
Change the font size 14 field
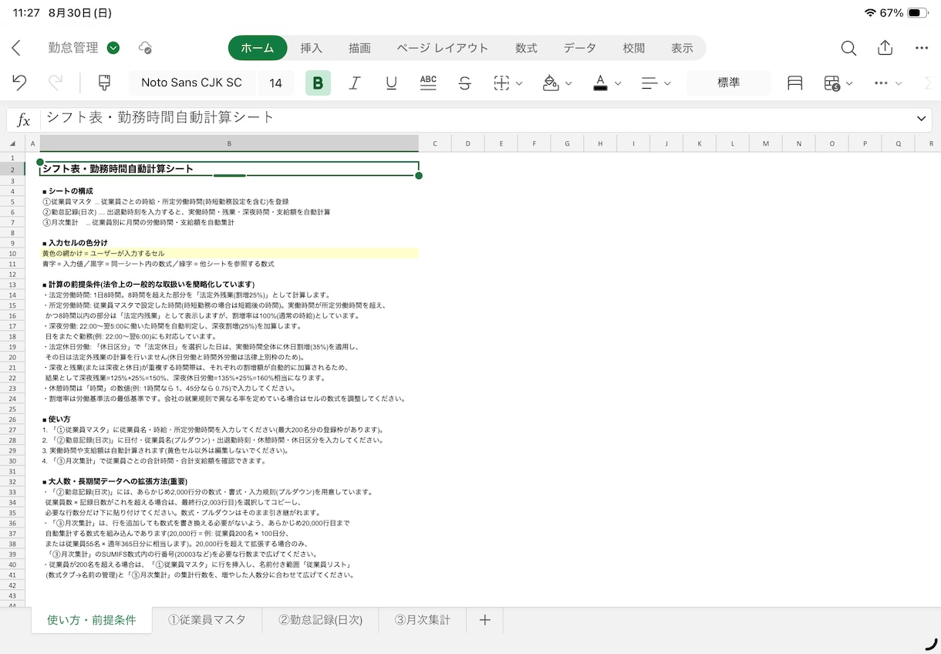click(275, 83)
